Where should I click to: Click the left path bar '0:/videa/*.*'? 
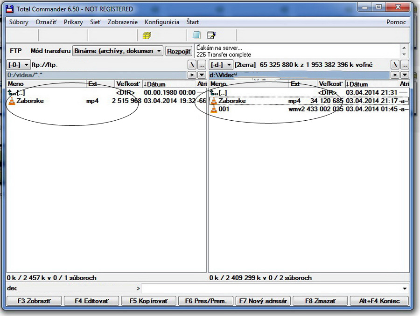[97, 75]
